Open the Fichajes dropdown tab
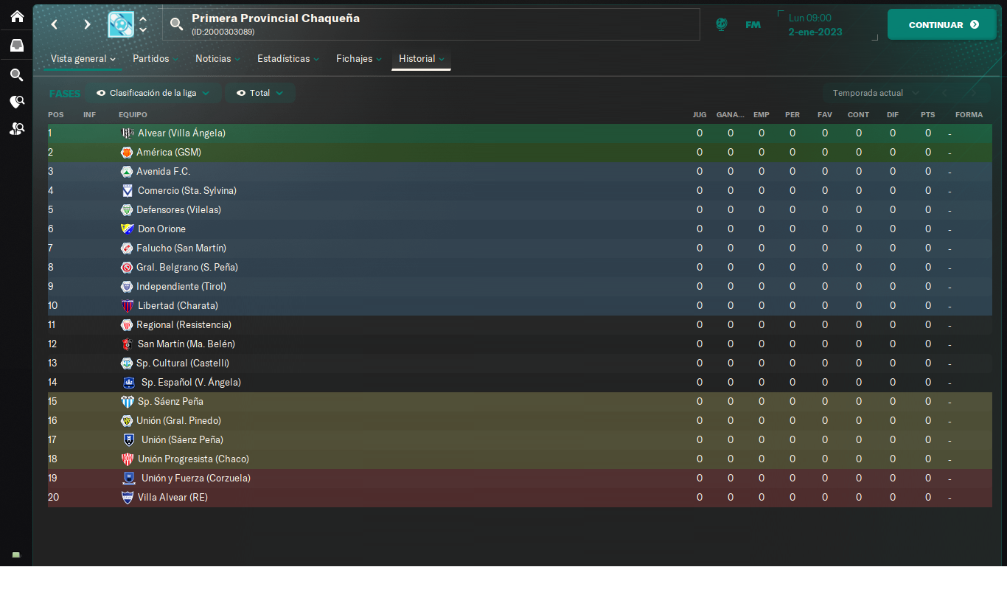 (359, 59)
